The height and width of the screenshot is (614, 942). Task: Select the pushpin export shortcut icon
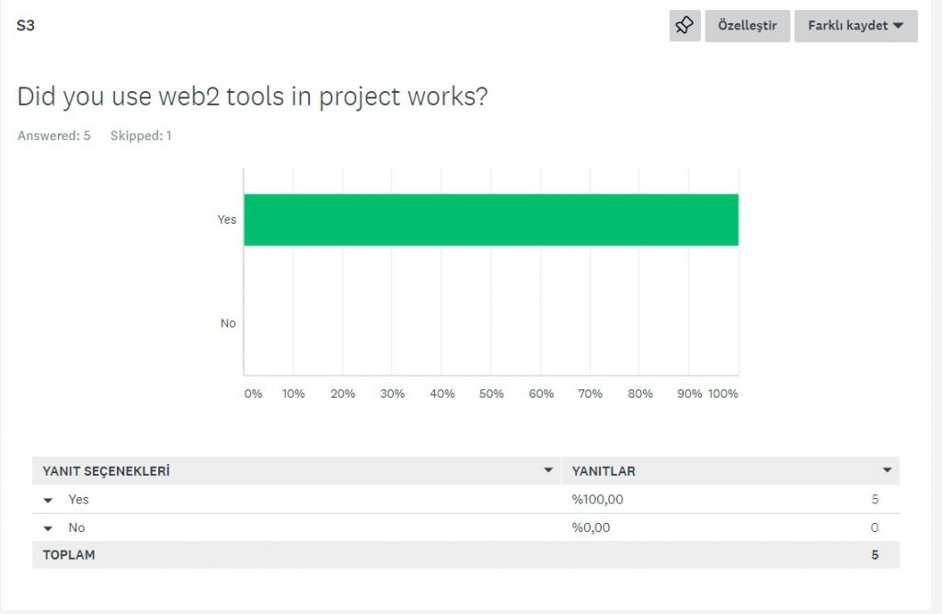click(x=684, y=26)
